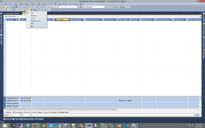This screenshot has width=205, height=128.
Task: Click the Undo toolbar icon
Action: (x=29, y=7)
